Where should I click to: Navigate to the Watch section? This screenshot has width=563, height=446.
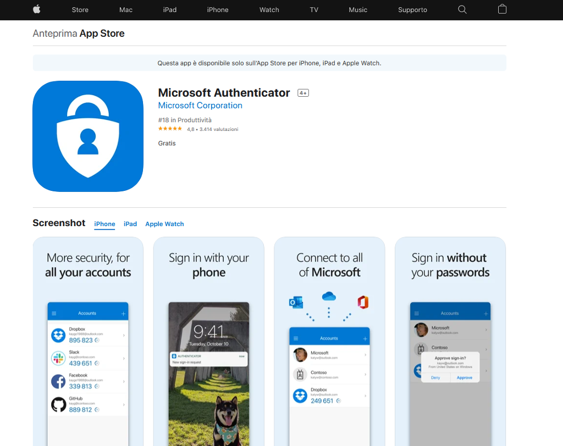tap(269, 10)
